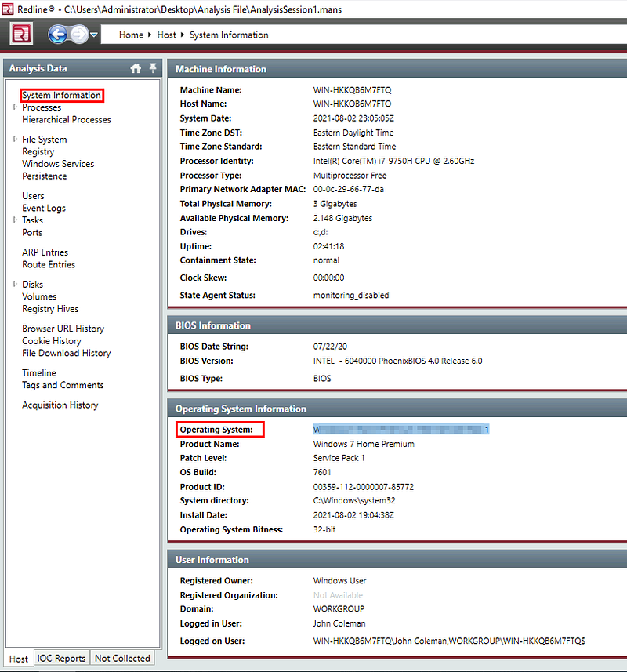The width and height of the screenshot is (627, 672).
Task: Expand the Processes tree node
Action: pyautogui.click(x=15, y=107)
